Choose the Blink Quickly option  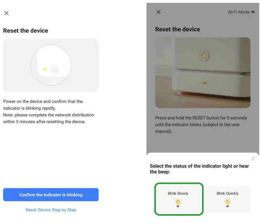(x=227, y=199)
